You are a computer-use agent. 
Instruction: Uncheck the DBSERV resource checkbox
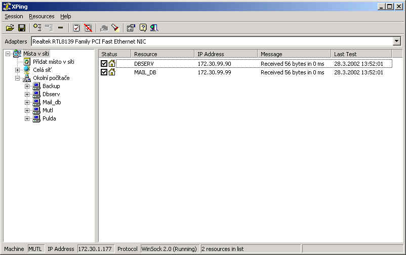click(x=104, y=63)
